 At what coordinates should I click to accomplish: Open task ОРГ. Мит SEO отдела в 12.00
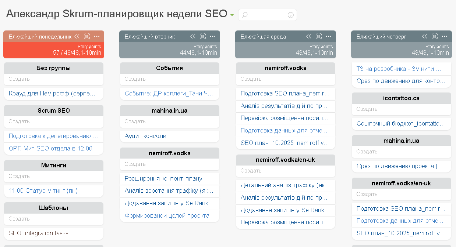click(50, 148)
